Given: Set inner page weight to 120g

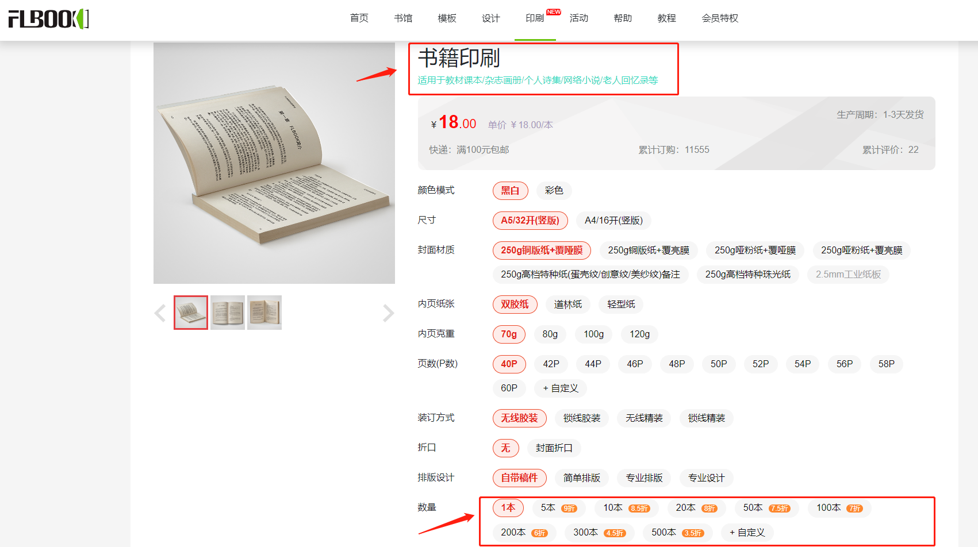Looking at the screenshot, I should [640, 334].
